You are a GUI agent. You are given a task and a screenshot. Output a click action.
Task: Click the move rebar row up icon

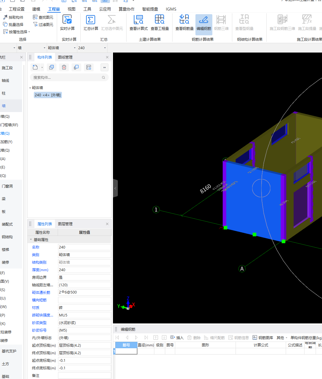coord(156,338)
